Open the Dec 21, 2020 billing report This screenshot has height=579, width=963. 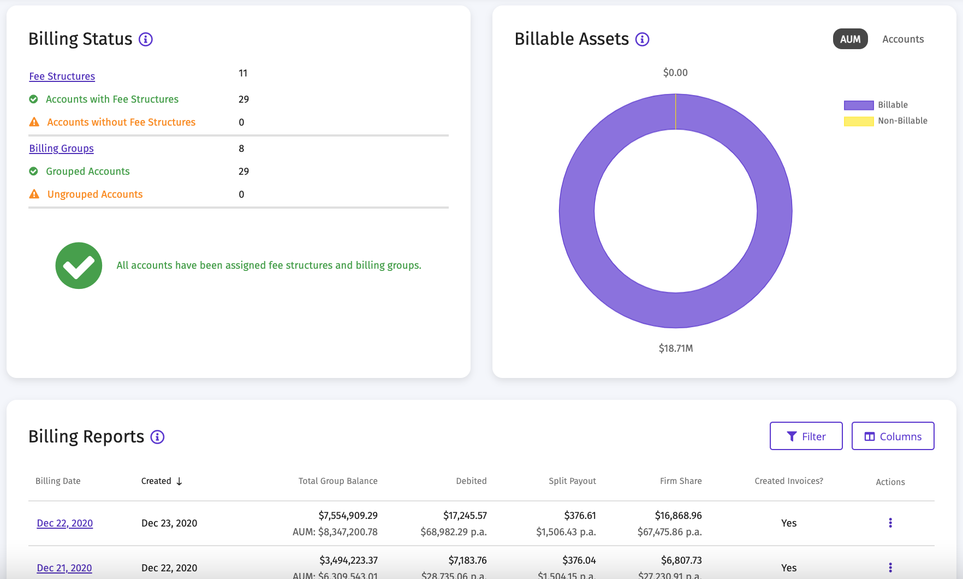coord(64,568)
